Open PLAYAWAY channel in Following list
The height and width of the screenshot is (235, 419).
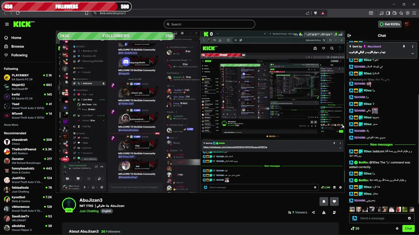pyautogui.click(x=28, y=77)
